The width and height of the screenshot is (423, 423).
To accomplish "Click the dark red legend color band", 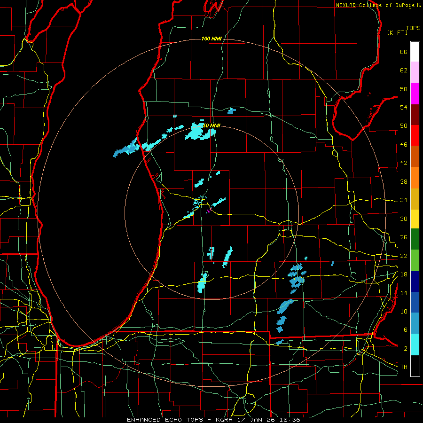I will pos(415,114).
